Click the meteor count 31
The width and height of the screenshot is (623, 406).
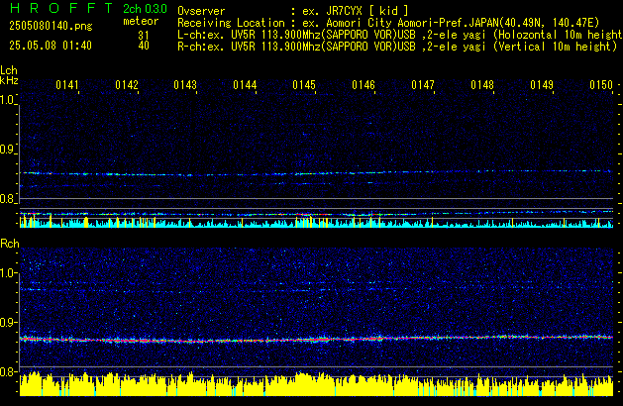click(x=144, y=35)
